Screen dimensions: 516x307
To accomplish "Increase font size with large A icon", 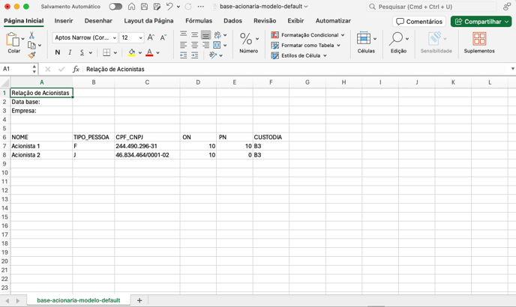I will [x=151, y=37].
